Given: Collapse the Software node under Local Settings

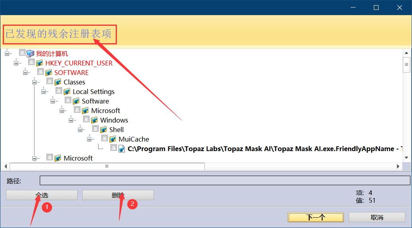Looking at the screenshot, I should (53, 101).
